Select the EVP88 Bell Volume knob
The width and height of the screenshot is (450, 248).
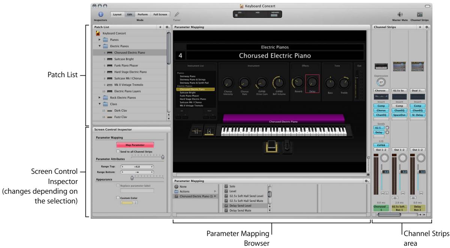[279, 82]
